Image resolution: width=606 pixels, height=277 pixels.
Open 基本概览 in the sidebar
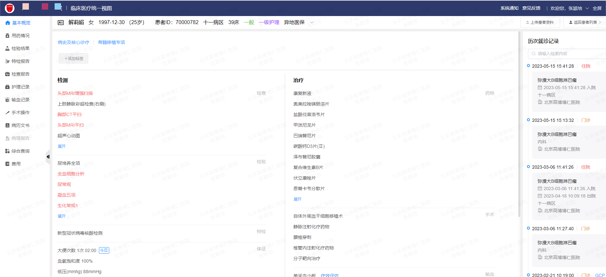tap(21, 23)
